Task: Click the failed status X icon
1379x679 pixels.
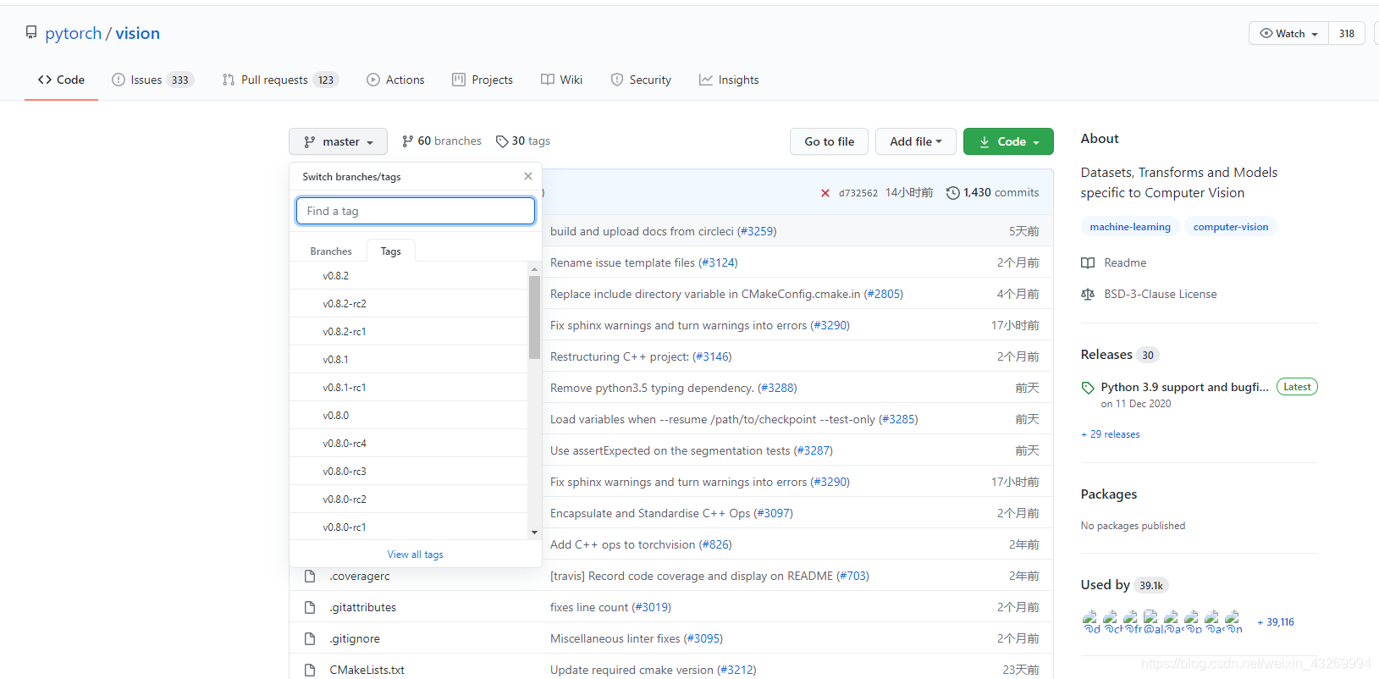Action: [x=825, y=193]
